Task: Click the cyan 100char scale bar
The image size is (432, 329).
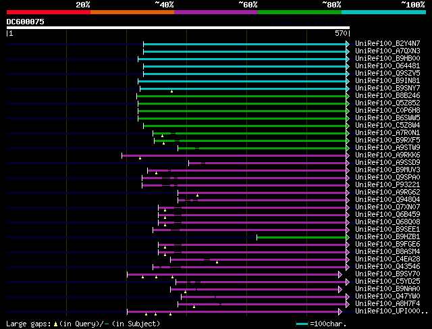Action: pos(302,324)
